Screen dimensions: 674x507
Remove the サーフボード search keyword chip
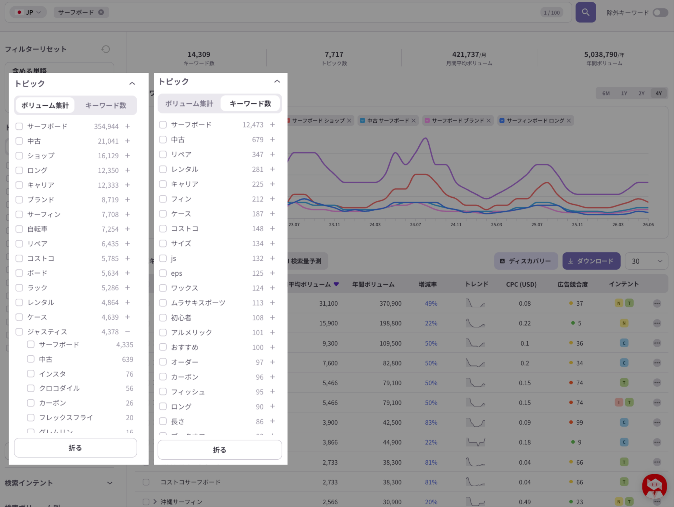pos(101,12)
